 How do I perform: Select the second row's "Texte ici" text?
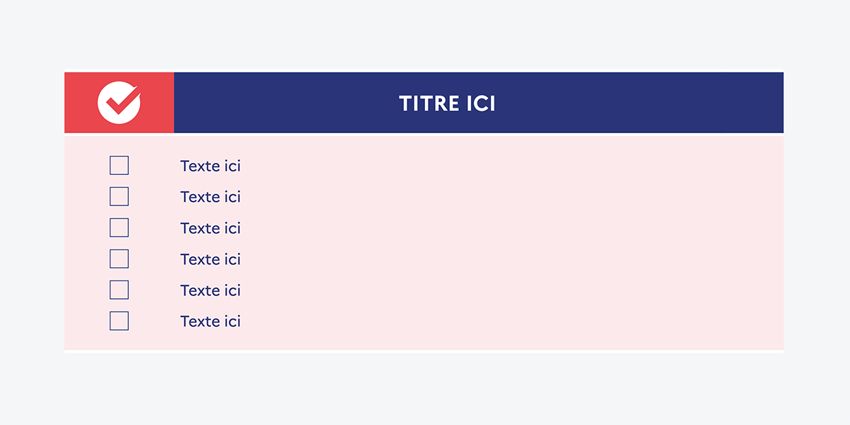(210, 197)
